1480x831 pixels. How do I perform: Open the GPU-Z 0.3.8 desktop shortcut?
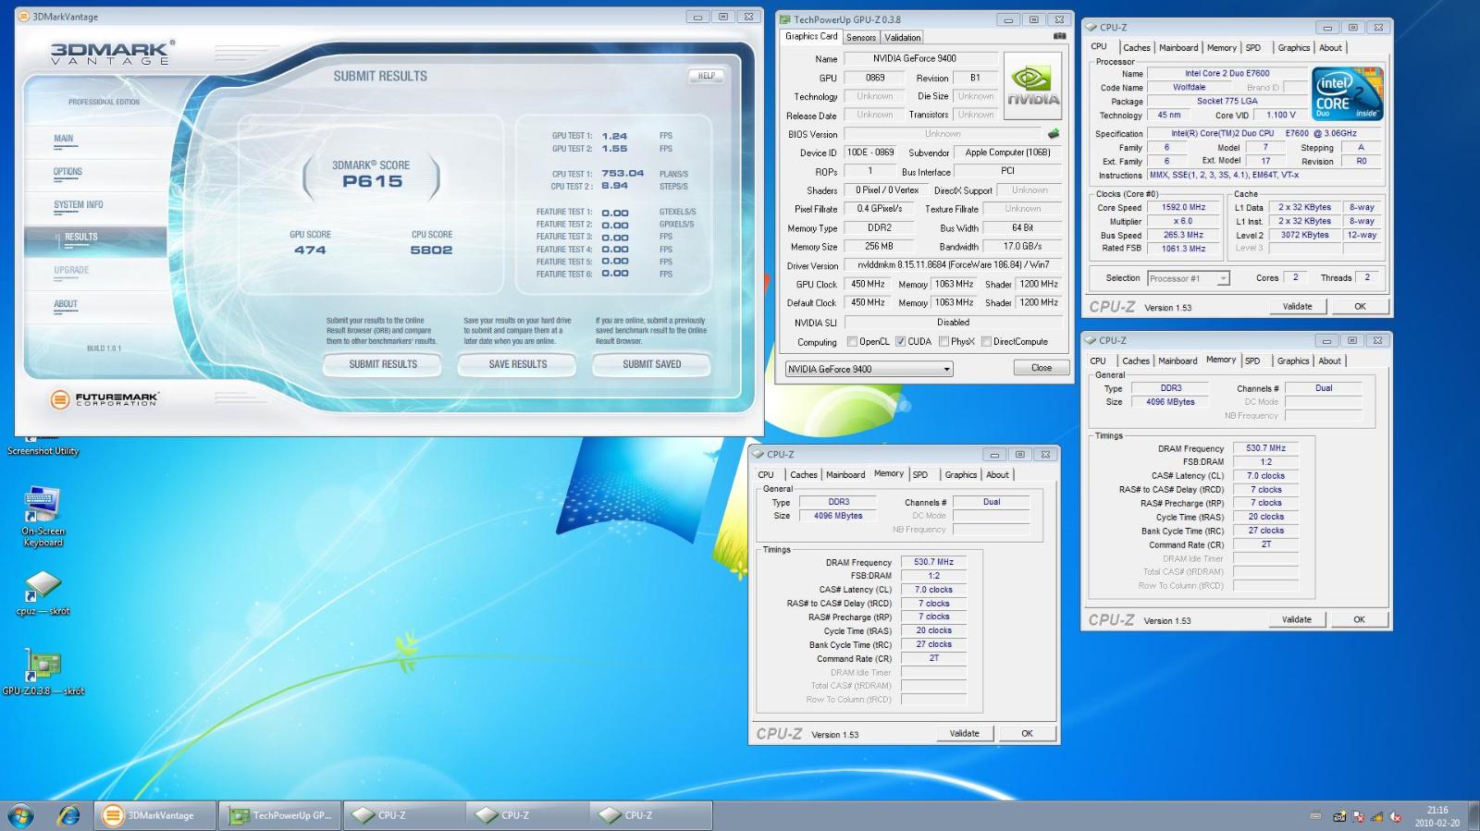click(43, 673)
